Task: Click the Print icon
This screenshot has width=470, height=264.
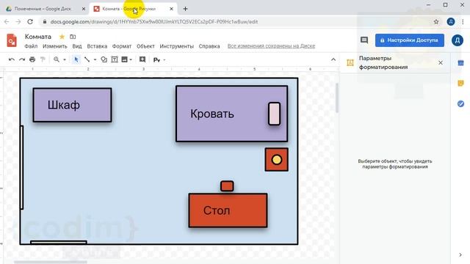Action: (x=32, y=59)
